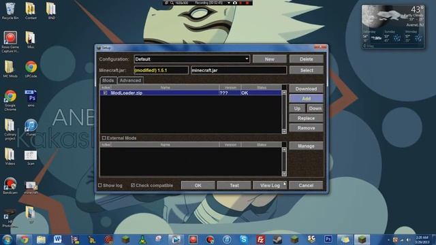The image size is (436, 245).
Task: Switch to the Mods tab
Action: point(108,80)
